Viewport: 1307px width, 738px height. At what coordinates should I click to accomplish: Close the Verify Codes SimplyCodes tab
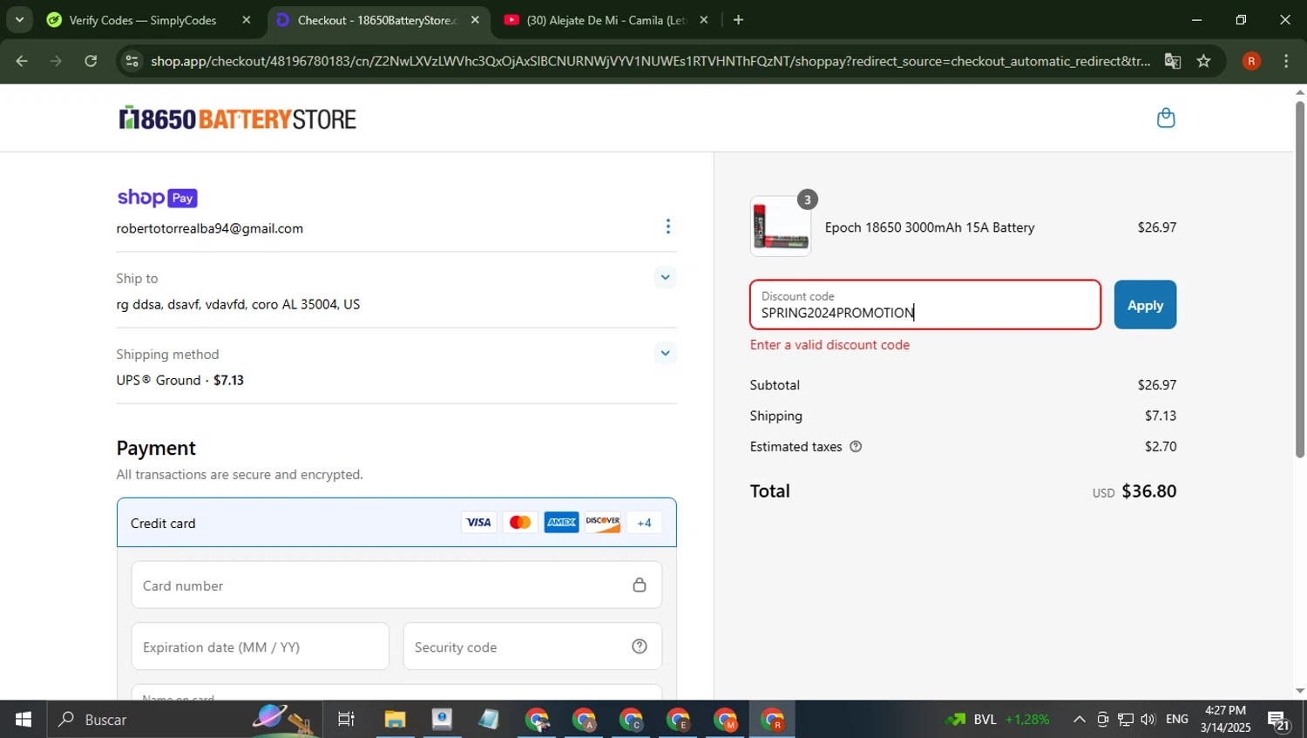(x=247, y=20)
